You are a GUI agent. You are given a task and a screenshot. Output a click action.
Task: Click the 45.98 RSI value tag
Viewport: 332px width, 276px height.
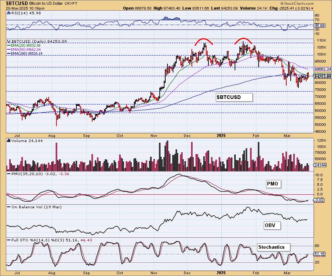coord(319,25)
